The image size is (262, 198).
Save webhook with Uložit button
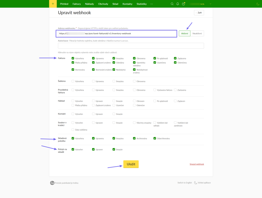click(131, 164)
